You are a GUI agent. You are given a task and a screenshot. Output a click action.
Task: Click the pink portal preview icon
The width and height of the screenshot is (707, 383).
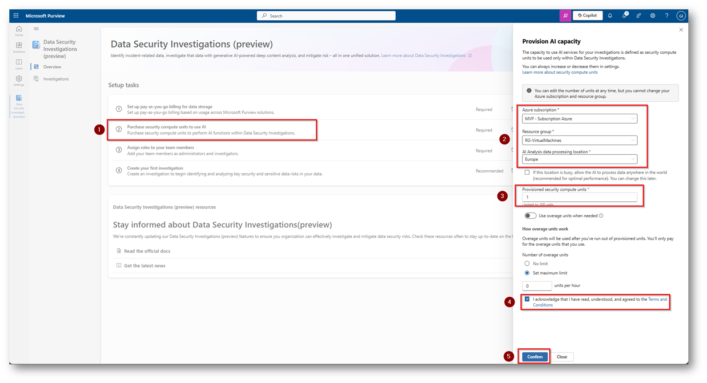[x=565, y=16]
